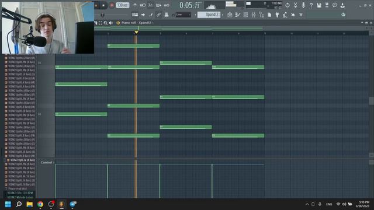Toggle wait for input before recording
The height and width of the screenshot is (210, 374).
tap(143, 5)
